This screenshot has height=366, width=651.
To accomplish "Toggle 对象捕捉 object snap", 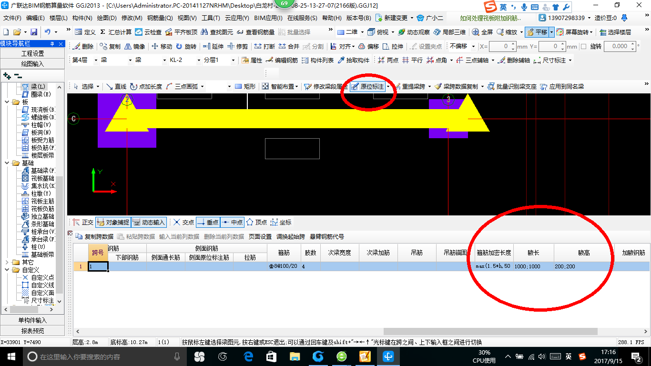I will [x=113, y=222].
